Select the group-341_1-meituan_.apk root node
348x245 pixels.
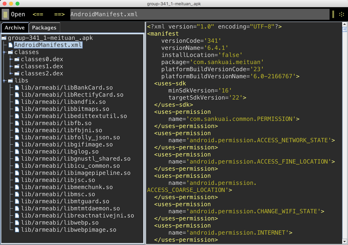[x=50, y=38]
